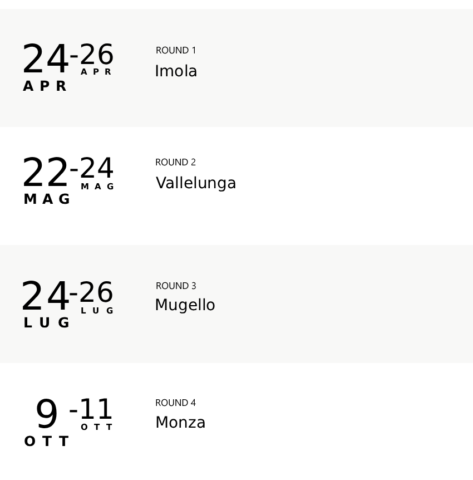Open the Monza circuit link
Screen dimensions: 473x480
(x=180, y=423)
